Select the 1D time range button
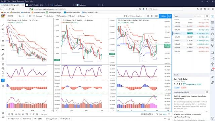 [x=9, y=114]
